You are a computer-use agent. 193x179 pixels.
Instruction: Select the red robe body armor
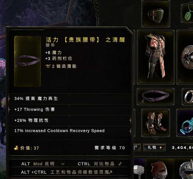tap(156, 57)
